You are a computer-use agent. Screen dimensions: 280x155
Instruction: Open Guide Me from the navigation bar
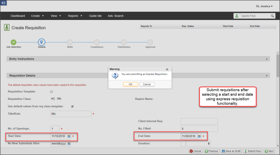(95, 16)
